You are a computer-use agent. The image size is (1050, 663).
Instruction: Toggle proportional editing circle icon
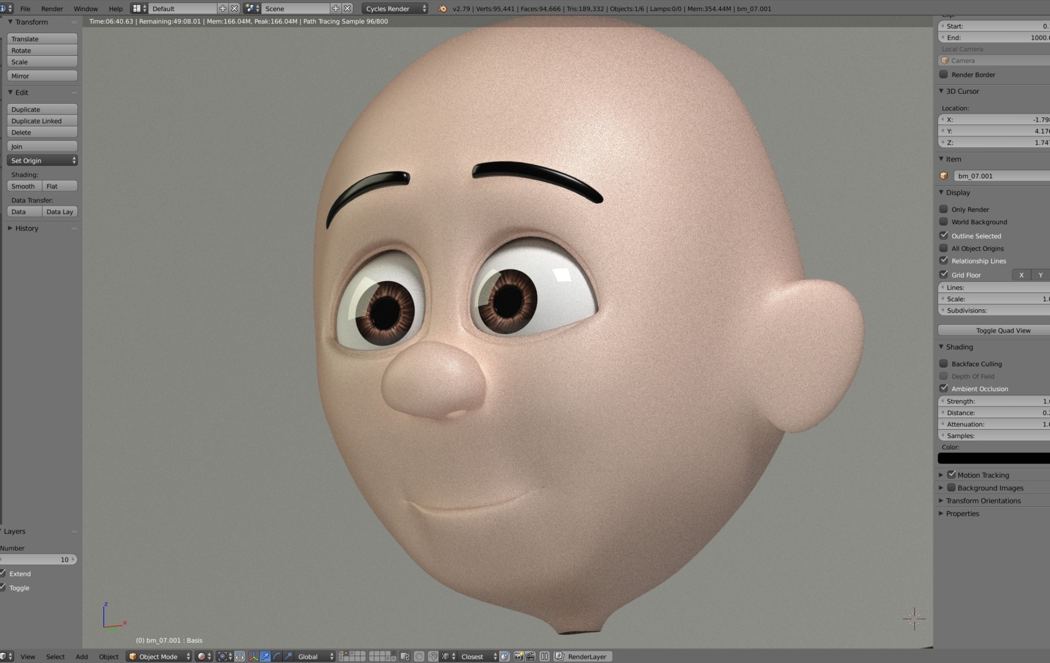419,656
